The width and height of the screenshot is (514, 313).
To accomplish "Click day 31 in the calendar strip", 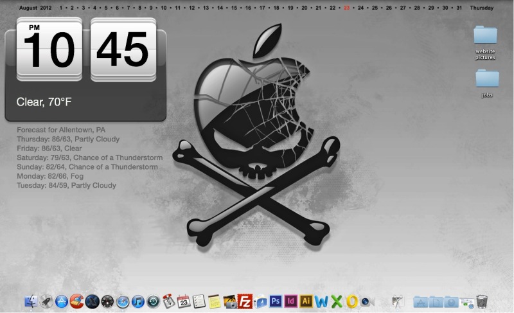I will tap(459, 8).
